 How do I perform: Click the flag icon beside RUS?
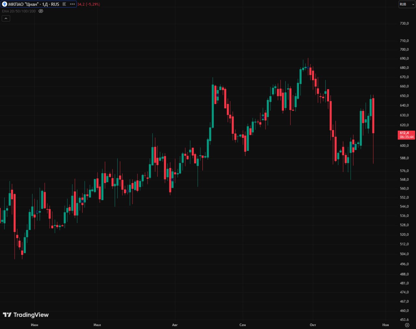point(64,4)
